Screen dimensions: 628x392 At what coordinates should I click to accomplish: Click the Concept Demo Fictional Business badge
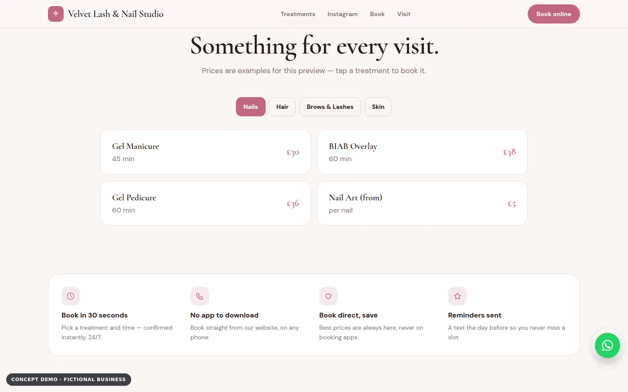(x=68, y=379)
